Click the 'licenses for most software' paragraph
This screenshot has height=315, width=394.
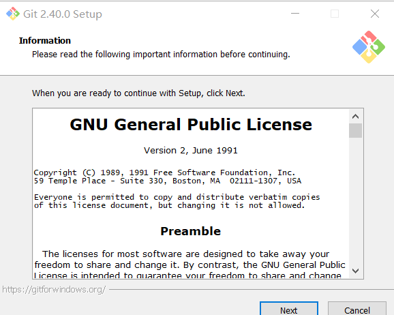(x=190, y=265)
